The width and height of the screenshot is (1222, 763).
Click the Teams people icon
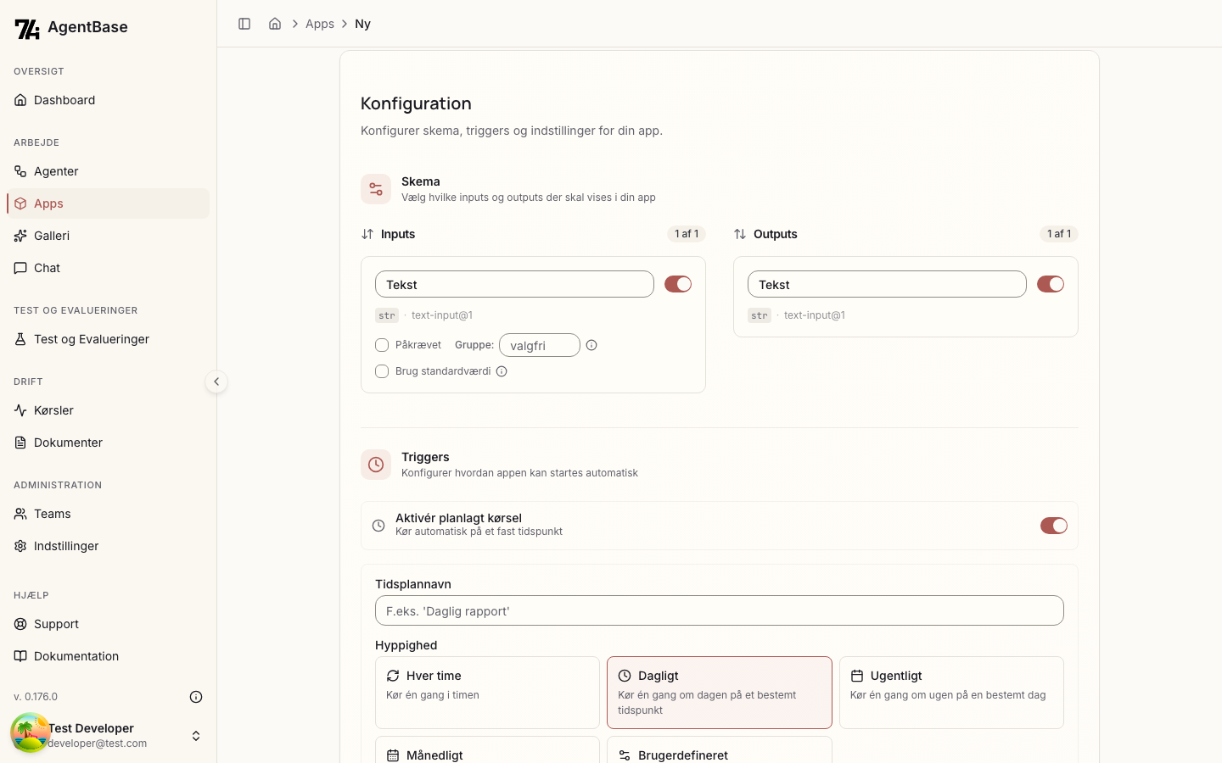pyautogui.click(x=20, y=514)
